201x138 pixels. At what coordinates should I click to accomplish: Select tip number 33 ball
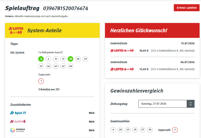click(85, 59)
